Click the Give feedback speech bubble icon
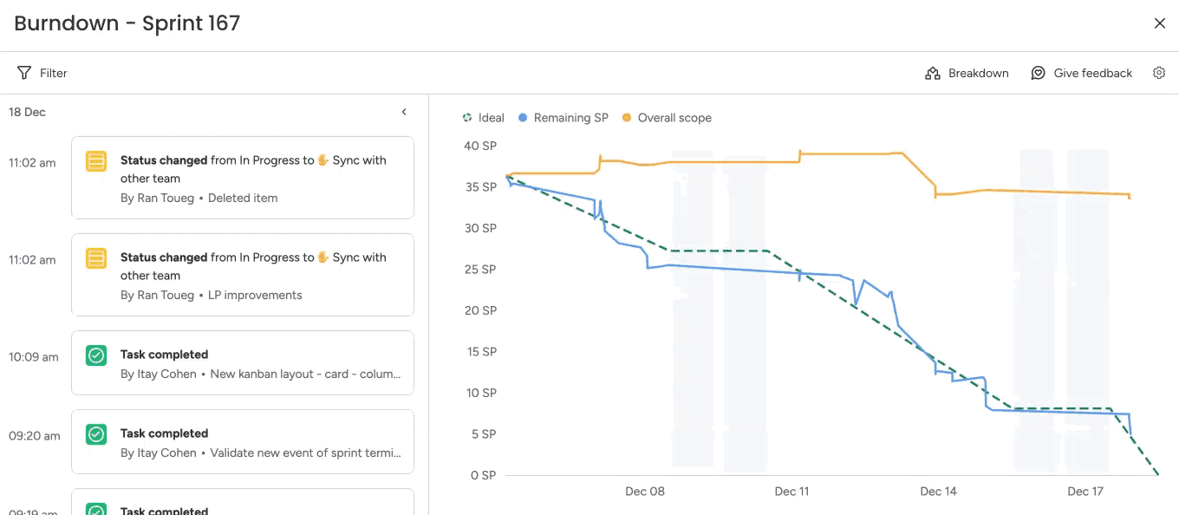This screenshot has height=515, width=1179. coord(1038,73)
